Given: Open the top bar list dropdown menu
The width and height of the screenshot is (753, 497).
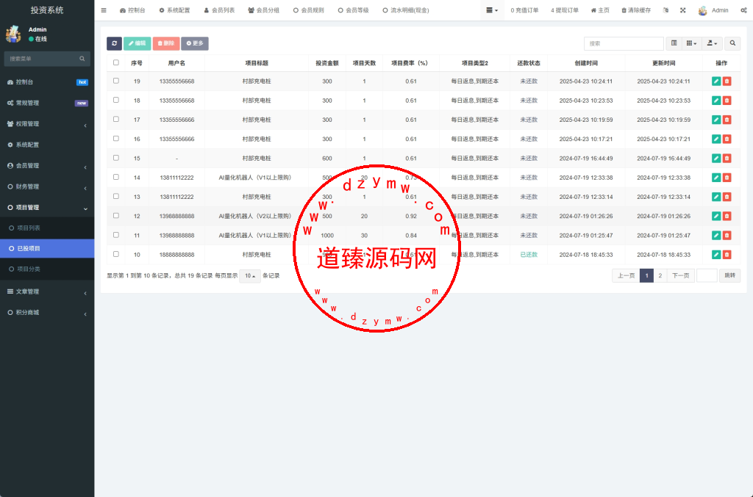Looking at the screenshot, I should (x=492, y=10).
